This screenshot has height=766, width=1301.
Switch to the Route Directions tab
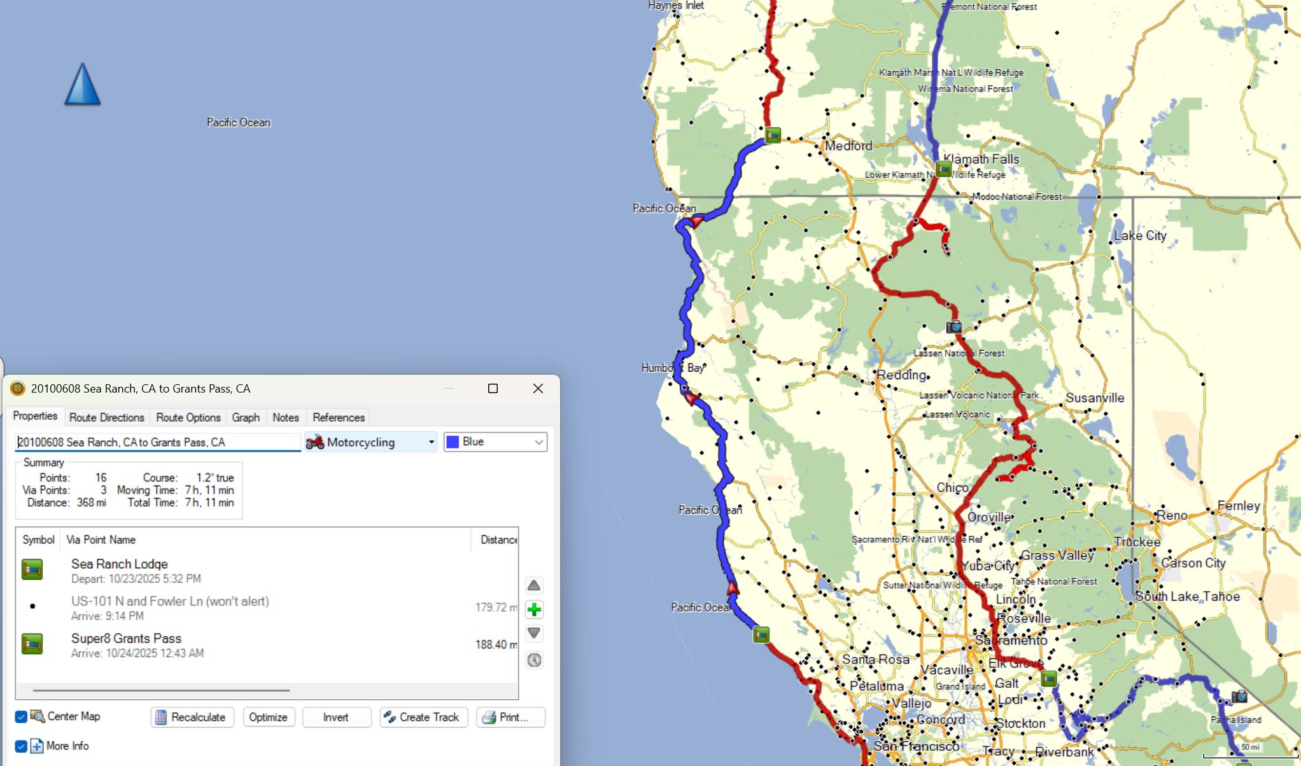pos(106,417)
